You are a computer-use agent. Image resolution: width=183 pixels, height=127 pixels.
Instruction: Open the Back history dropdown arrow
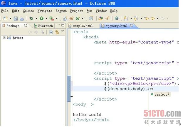158,18
